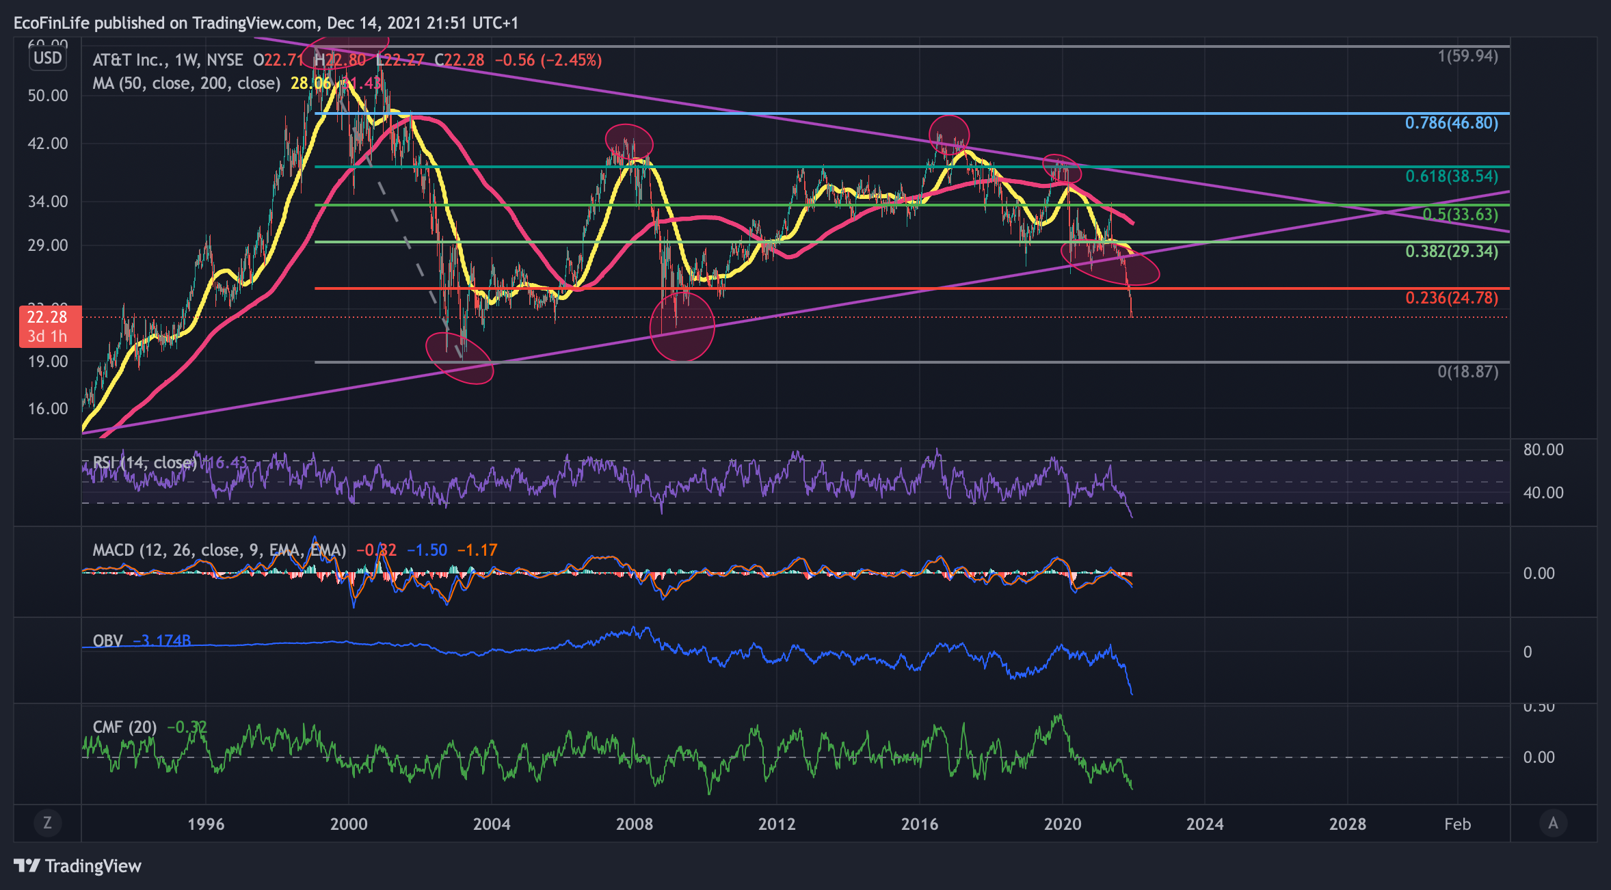
Task: Click the Feb label on time axis
Action: pos(1457,824)
